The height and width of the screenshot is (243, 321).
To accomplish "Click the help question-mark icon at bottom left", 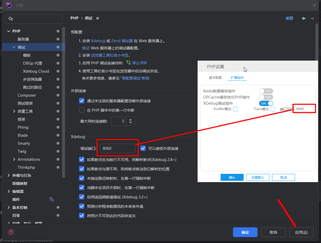I will pyautogui.click(x=11, y=232).
